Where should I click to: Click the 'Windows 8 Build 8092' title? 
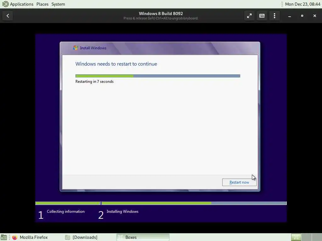[x=161, y=13]
